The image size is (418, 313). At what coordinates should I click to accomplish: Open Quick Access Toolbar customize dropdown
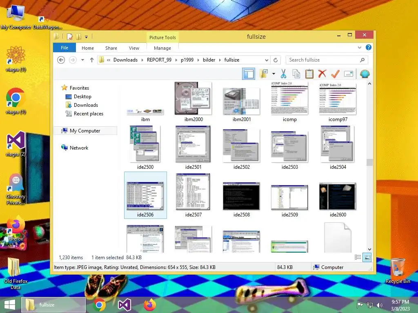(87, 37)
